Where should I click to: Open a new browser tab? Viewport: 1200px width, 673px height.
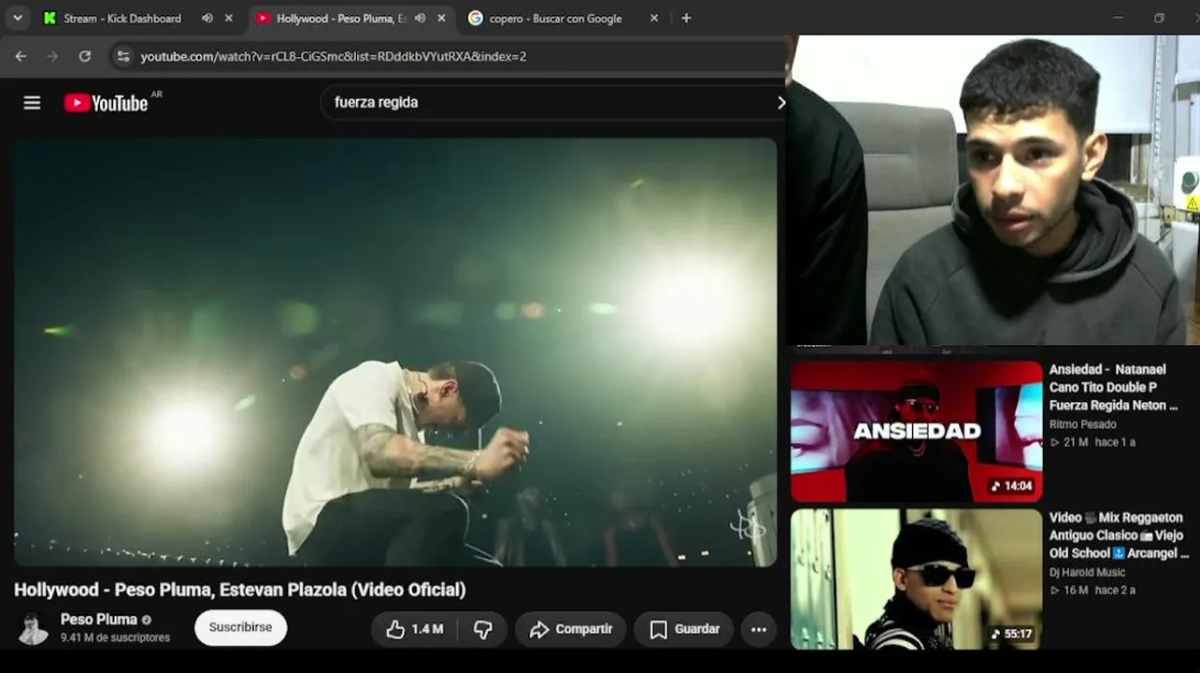point(686,19)
